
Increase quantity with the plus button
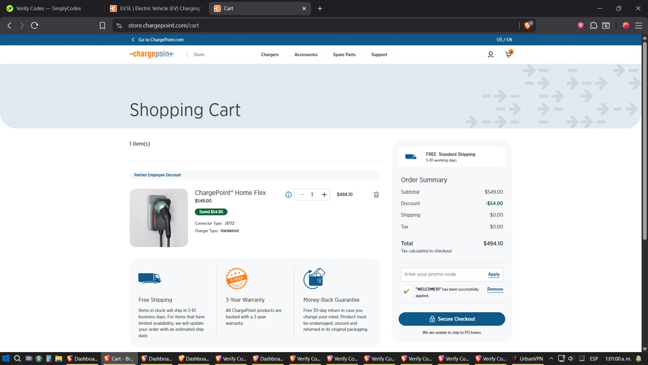click(x=324, y=195)
